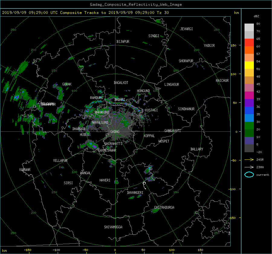This screenshot has width=272, height=254.
Task: Click the 150 tick on right axis
Action: click(234, 45)
